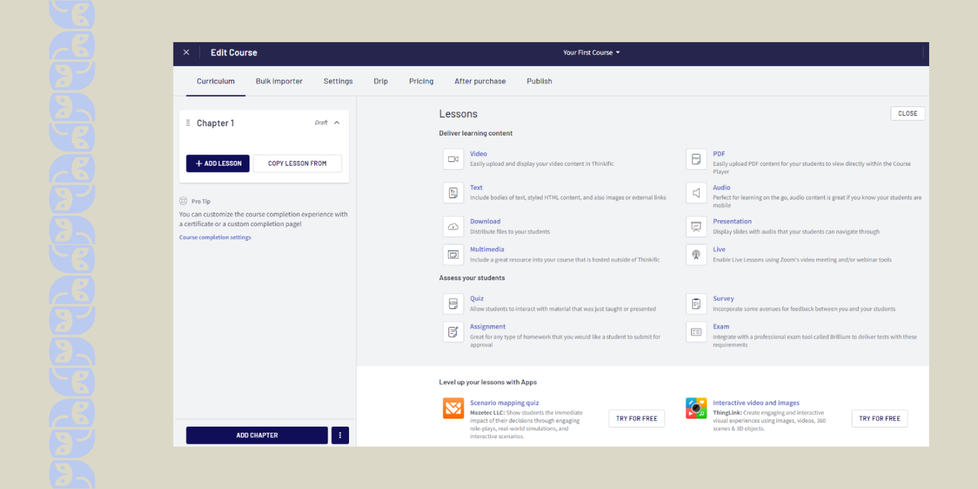This screenshot has width=978, height=489.
Task: Select the Audio lesson link
Action: coord(721,188)
